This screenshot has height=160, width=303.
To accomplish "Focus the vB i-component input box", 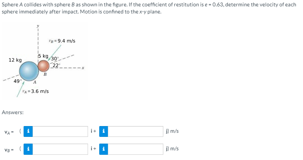I will [x=60, y=149].
